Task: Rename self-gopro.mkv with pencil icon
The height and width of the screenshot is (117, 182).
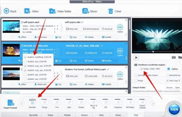Action: [82, 22]
